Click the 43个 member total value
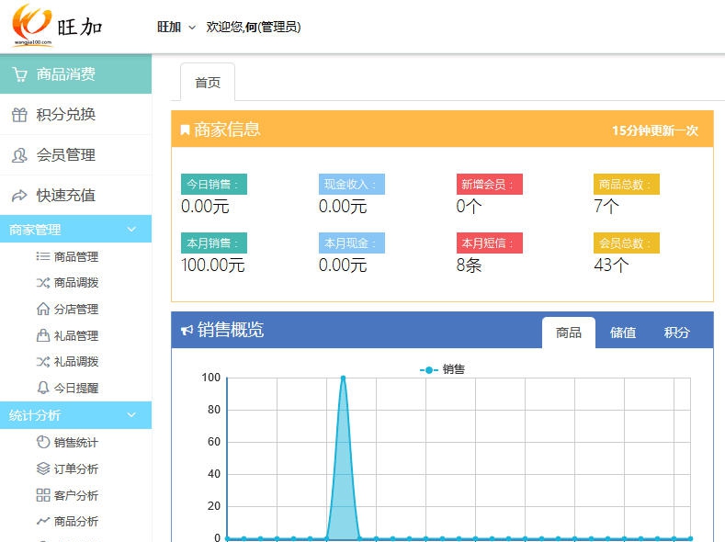Image resolution: width=725 pixels, height=542 pixels. click(x=611, y=265)
